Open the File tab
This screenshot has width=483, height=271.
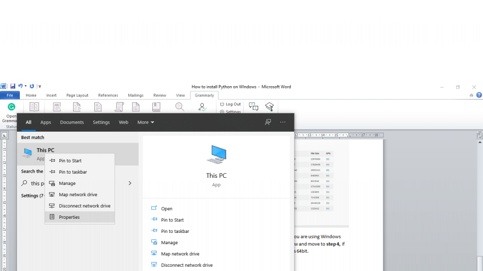pos(10,95)
